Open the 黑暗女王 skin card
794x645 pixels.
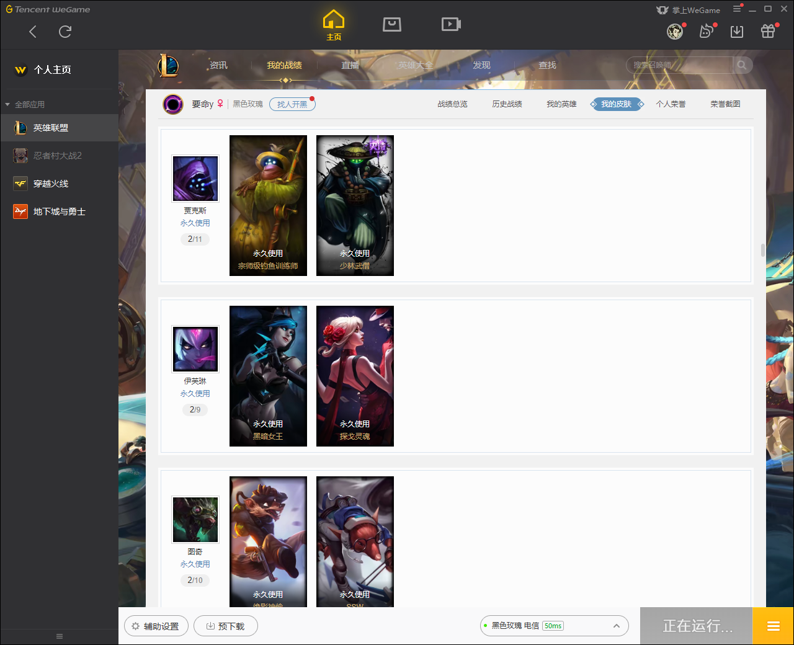point(268,376)
